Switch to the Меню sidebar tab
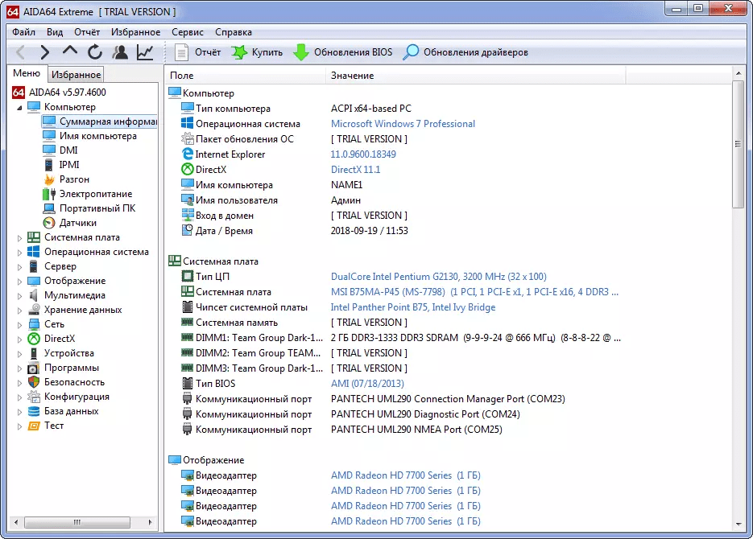Screen dimensions: 753x539 27,73
